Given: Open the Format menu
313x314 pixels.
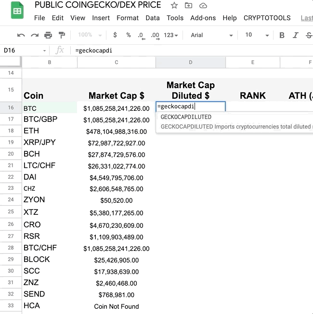Looking at the screenshot, I should 128,18.
